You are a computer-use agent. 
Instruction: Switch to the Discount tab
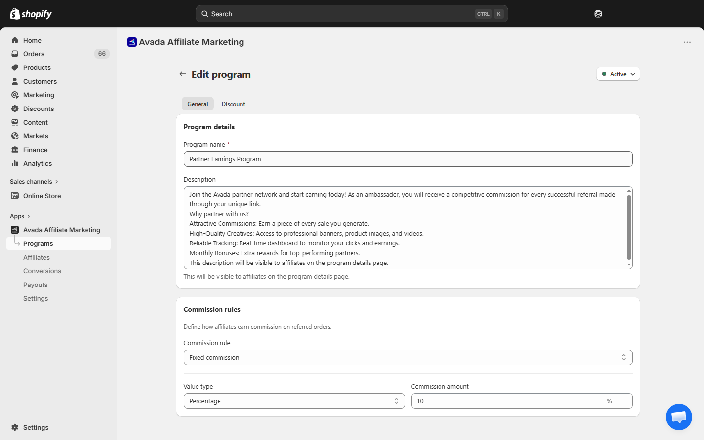[234, 104]
